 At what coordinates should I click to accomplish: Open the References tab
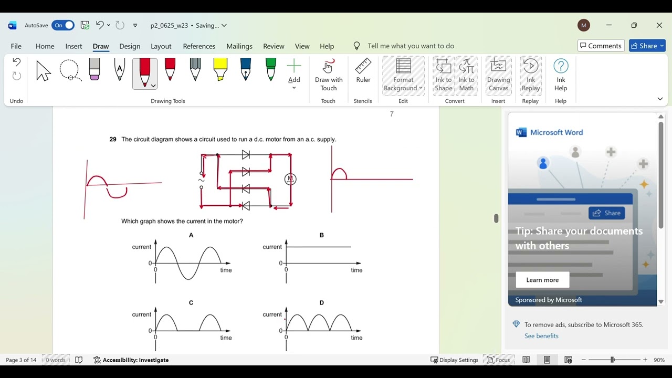click(x=199, y=46)
